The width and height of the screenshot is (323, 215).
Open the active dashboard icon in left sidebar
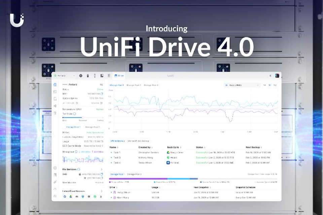(55, 85)
